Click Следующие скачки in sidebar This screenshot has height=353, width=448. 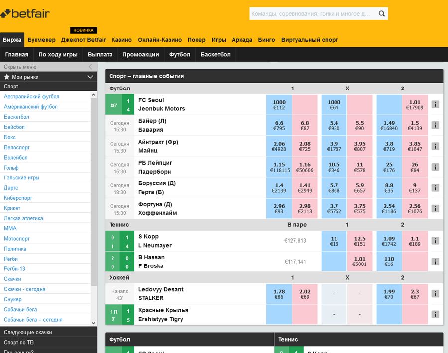click(x=28, y=332)
